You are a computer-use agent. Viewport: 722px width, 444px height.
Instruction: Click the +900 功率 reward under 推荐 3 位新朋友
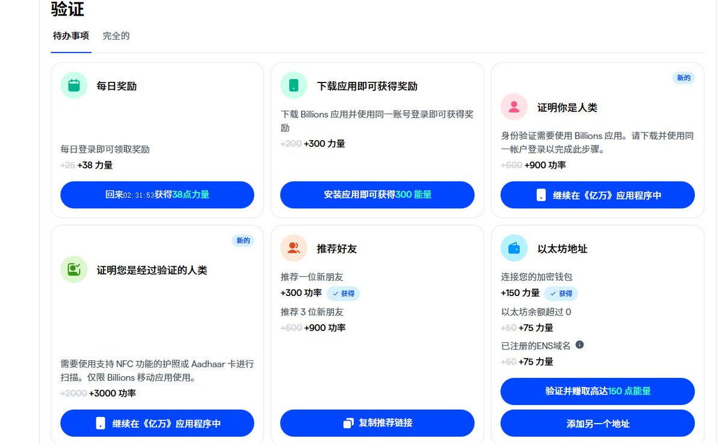tap(325, 327)
